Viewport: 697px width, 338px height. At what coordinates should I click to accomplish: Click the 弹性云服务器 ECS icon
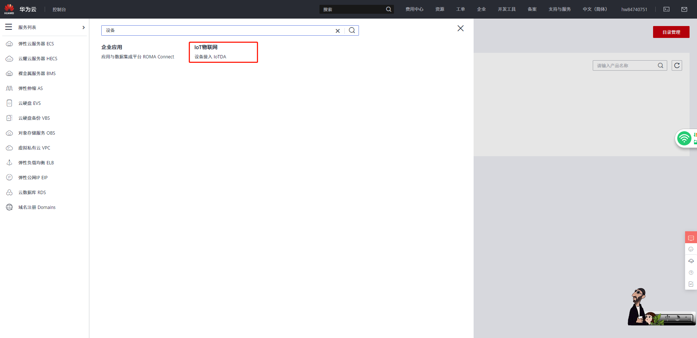point(9,44)
